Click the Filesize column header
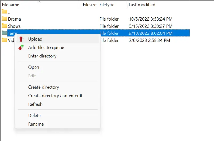The height and width of the screenshot is (141, 214). (x=90, y=5)
